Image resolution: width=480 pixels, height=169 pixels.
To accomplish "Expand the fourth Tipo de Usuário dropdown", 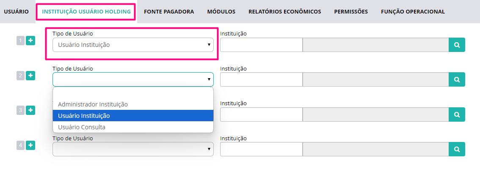I will tap(133, 149).
